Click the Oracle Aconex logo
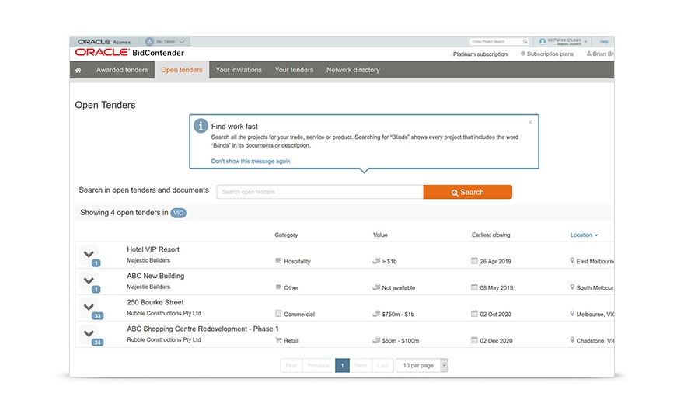The image size is (684, 414). [x=104, y=42]
